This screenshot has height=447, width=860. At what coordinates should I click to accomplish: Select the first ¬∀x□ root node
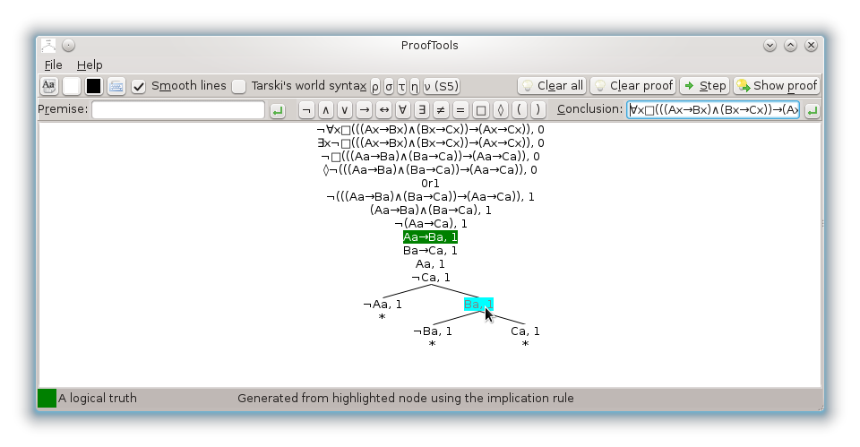pos(431,129)
